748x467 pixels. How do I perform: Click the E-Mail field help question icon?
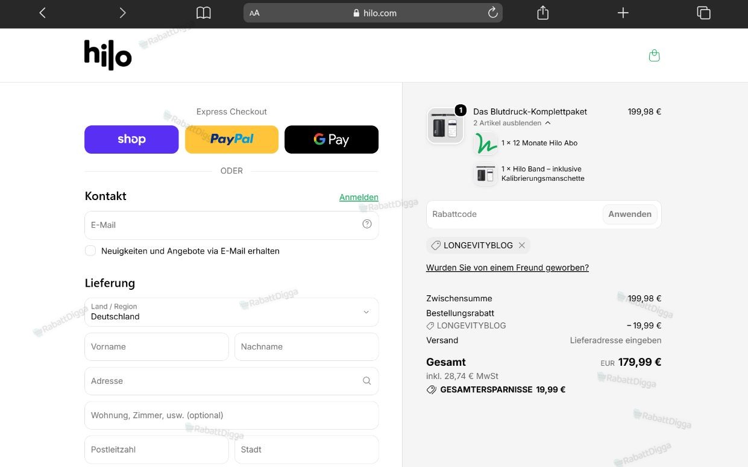(x=367, y=224)
